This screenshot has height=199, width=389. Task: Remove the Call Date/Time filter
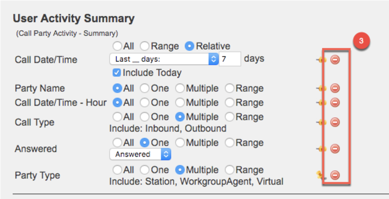click(335, 59)
